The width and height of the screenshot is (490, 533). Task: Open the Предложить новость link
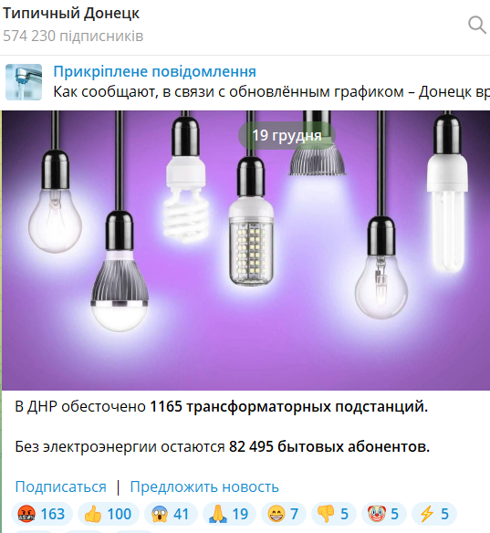pyautogui.click(x=204, y=486)
